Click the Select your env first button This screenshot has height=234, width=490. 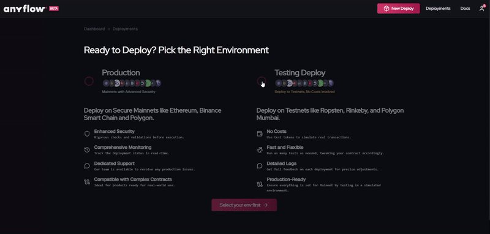(244, 205)
